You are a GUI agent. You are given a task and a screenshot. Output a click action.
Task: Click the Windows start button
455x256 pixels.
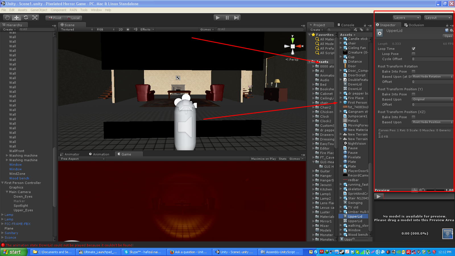(14, 252)
